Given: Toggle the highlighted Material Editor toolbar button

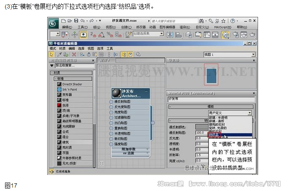Looking at the screenshot, I should 226,35.
